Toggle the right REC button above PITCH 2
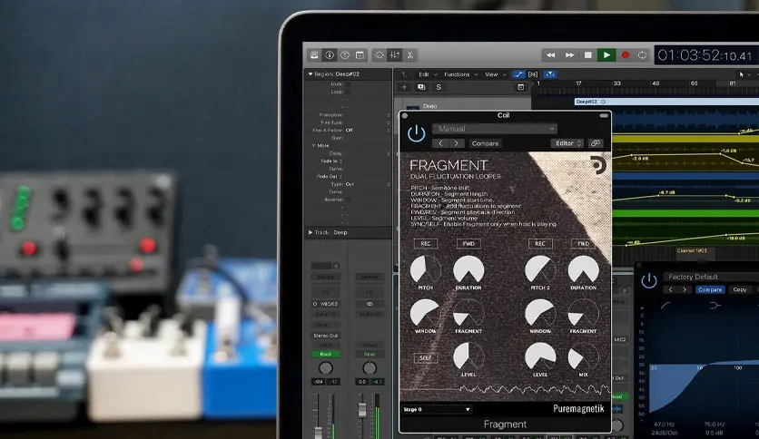759x439 pixels. coord(540,244)
